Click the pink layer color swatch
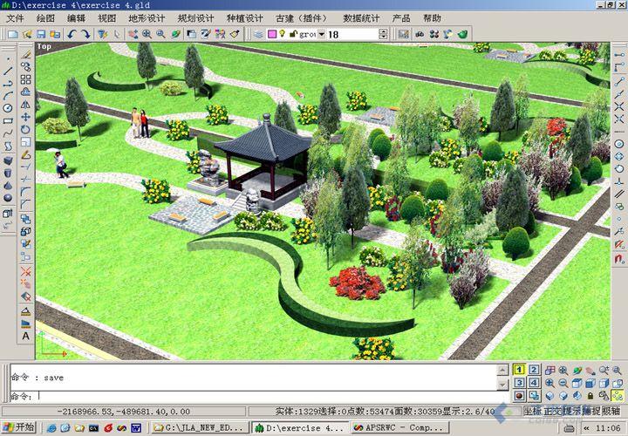 click(x=272, y=34)
